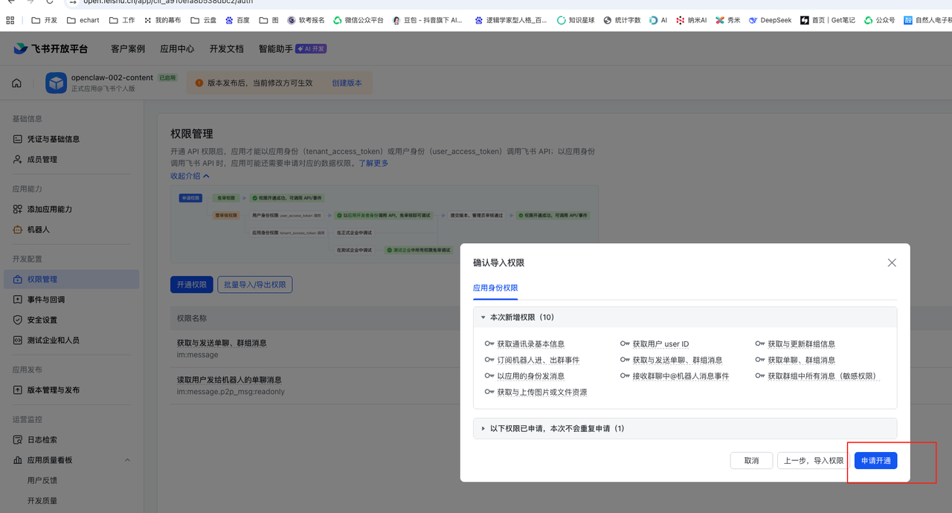Click 上一步，导入权限 button
952x513 pixels.
[x=814, y=461]
